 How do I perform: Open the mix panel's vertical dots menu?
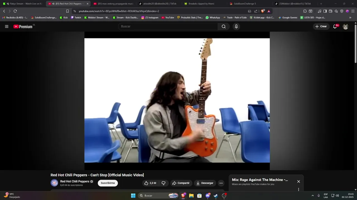tap(298, 189)
